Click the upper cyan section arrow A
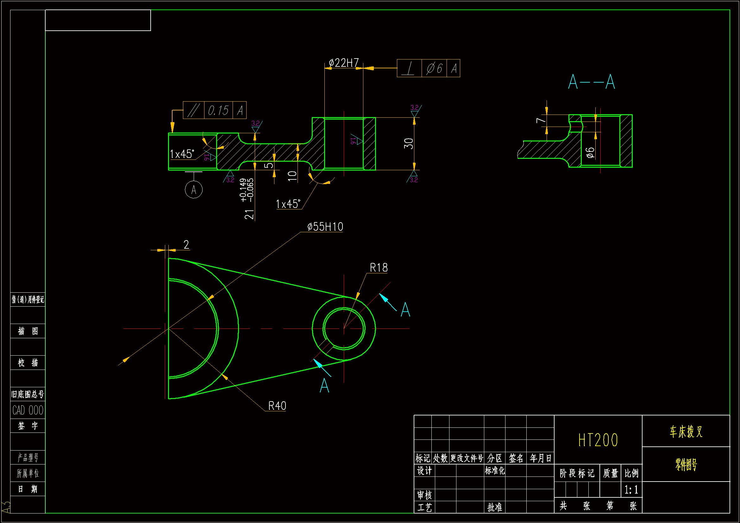 [385, 299]
